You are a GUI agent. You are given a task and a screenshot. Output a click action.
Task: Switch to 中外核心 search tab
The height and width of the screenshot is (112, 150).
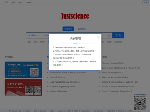coord(68,29)
